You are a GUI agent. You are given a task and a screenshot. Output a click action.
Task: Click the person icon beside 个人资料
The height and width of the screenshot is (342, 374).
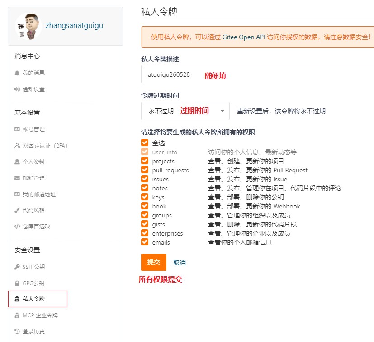click(x=17, y=162)
